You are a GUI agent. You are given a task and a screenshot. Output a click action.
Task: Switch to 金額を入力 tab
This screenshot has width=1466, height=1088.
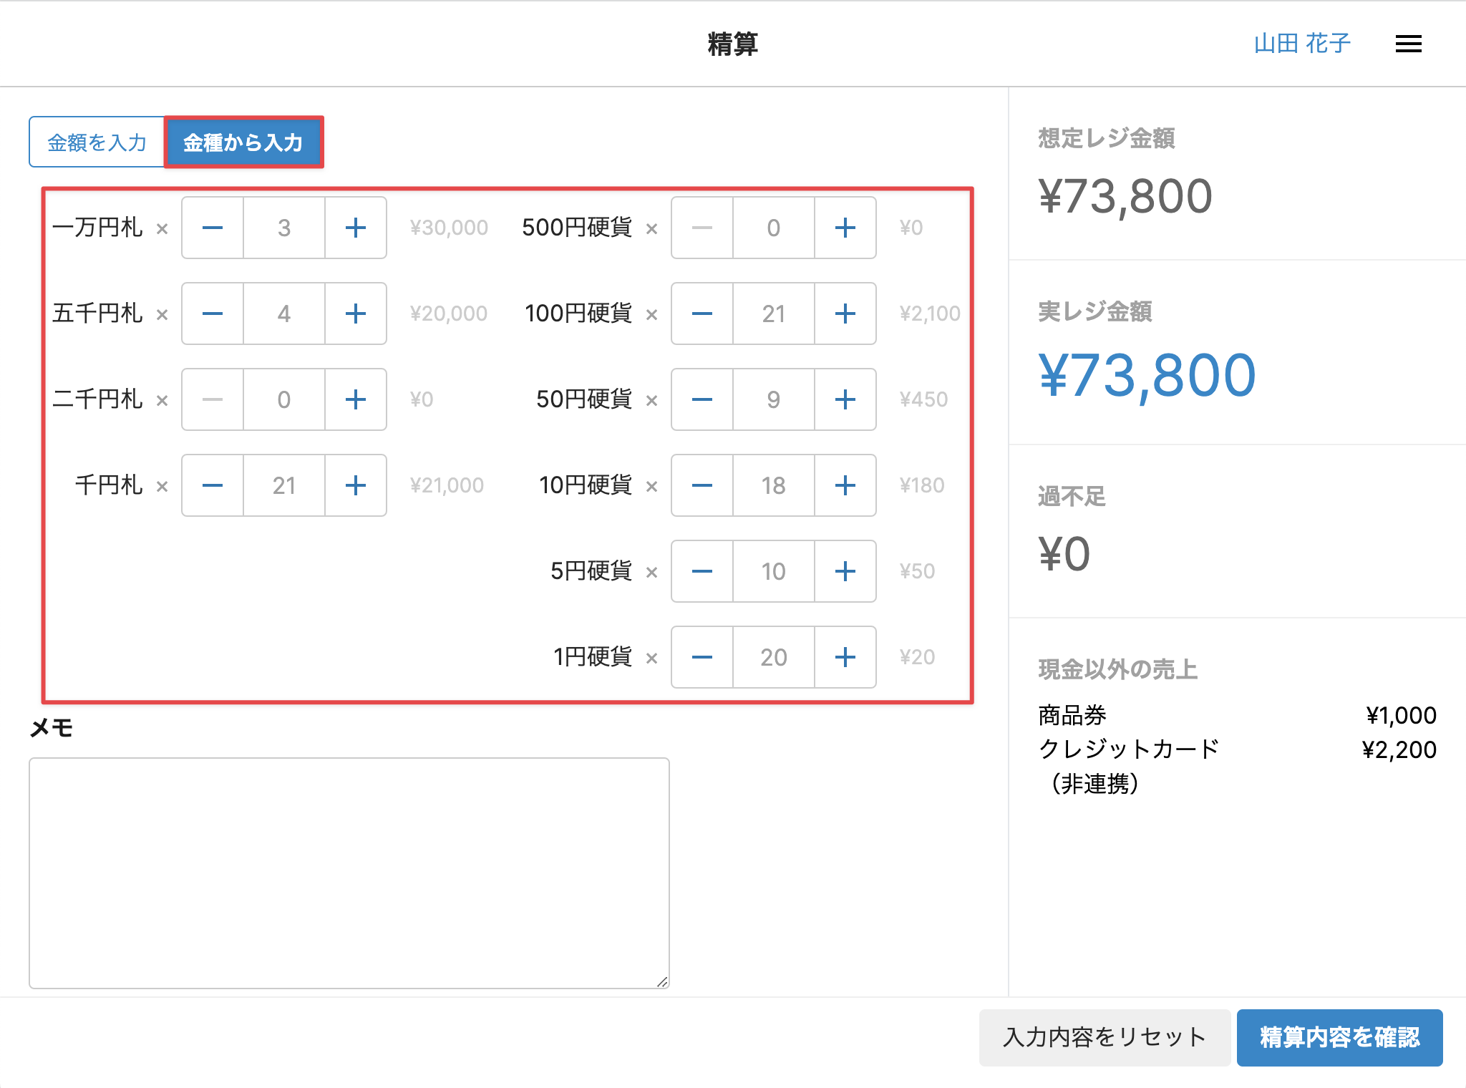pyautogui.click(x=97, y=142)
